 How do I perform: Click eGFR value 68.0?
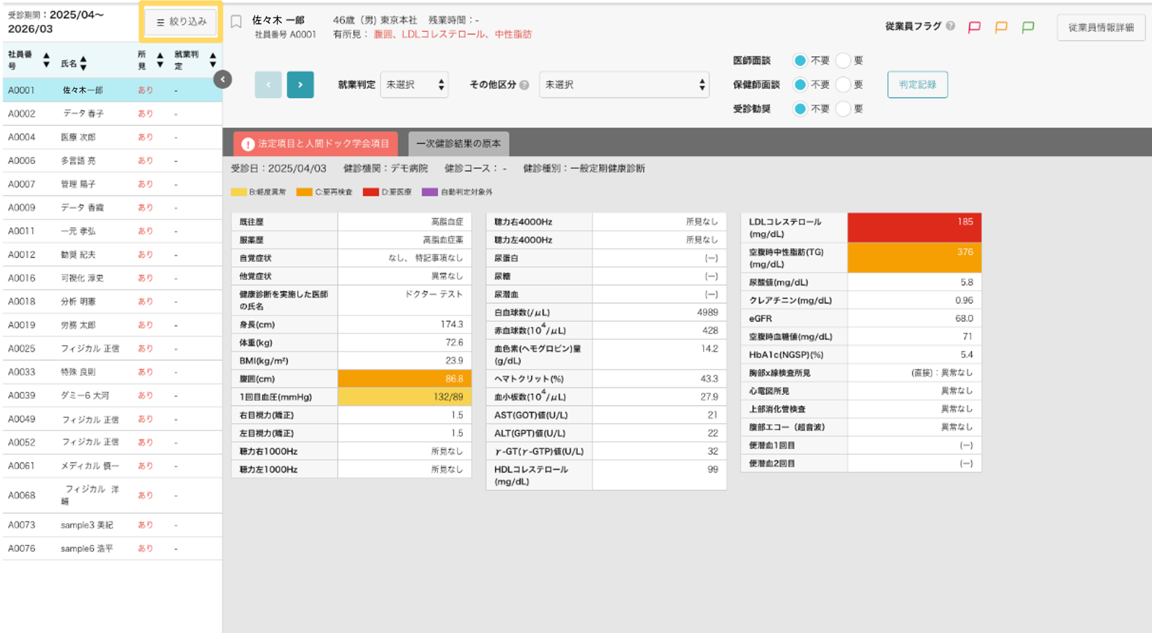point(914,319)
